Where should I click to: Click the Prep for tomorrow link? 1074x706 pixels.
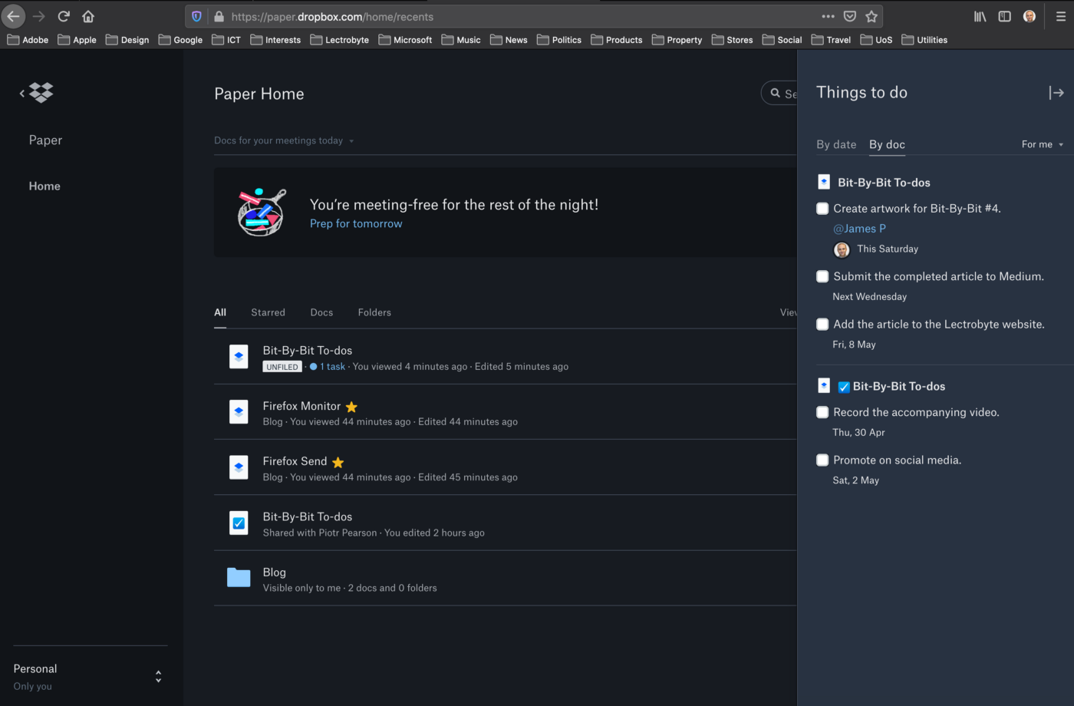(x=356, y=223)
